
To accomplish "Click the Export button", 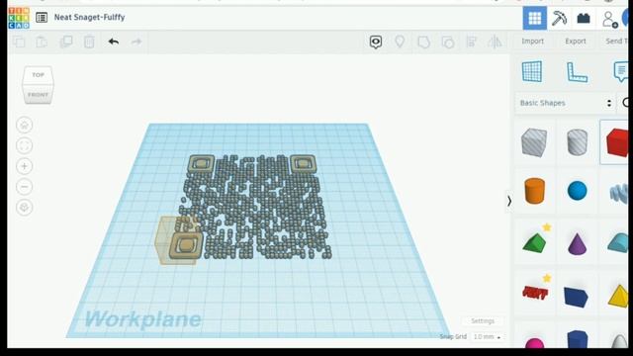I will tap(576, 42).
